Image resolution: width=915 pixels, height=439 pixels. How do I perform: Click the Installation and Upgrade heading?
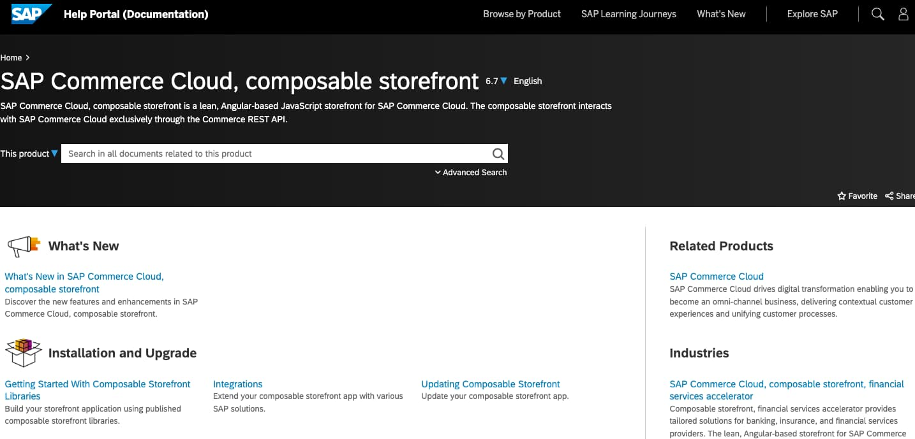click(123, 353)
